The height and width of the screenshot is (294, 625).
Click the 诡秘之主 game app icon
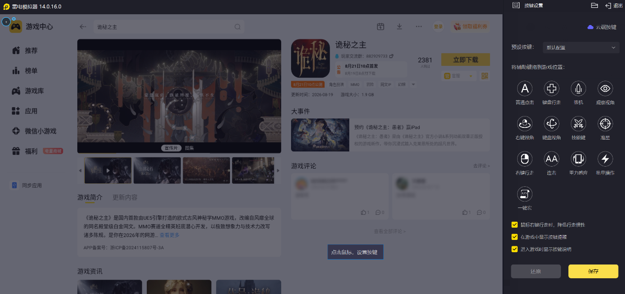click(x=310, y=59)
